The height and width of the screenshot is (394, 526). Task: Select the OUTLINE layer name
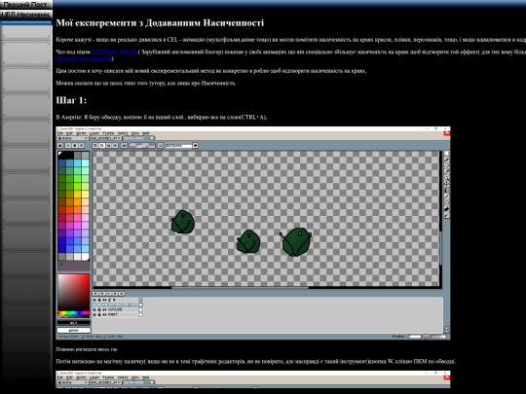[115, 310]
